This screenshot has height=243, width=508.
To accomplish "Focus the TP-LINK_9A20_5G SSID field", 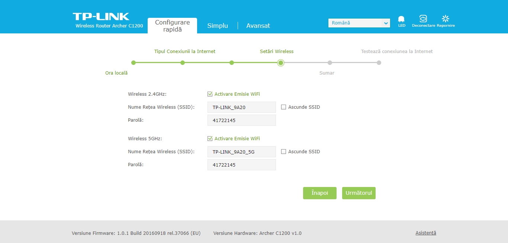I will point(241,152).
